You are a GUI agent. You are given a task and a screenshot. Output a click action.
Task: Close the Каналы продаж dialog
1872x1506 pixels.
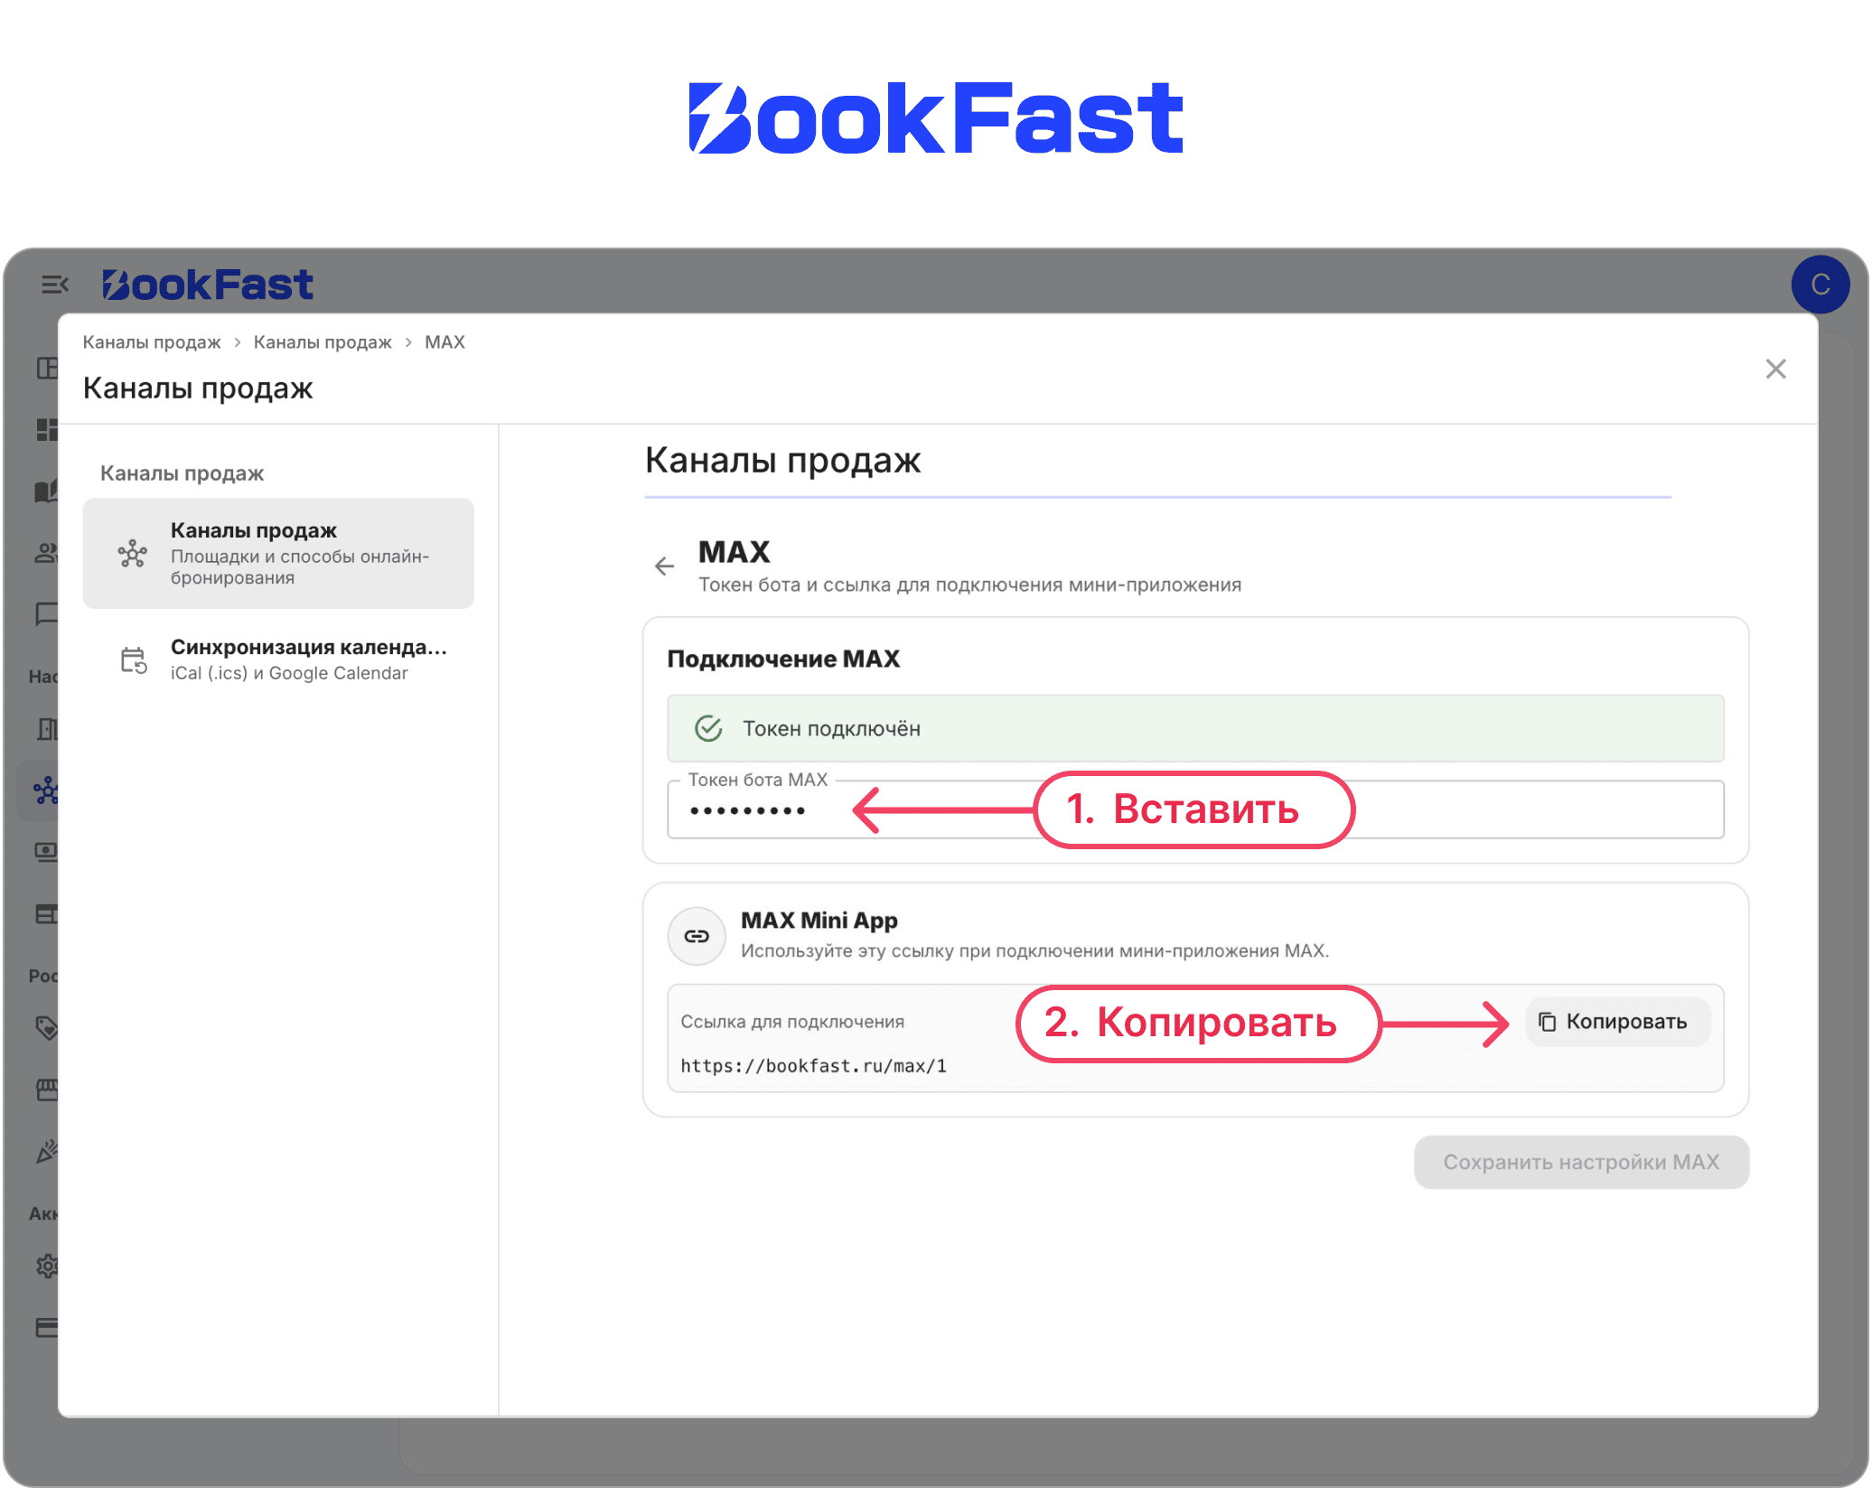pos(1775,369)
